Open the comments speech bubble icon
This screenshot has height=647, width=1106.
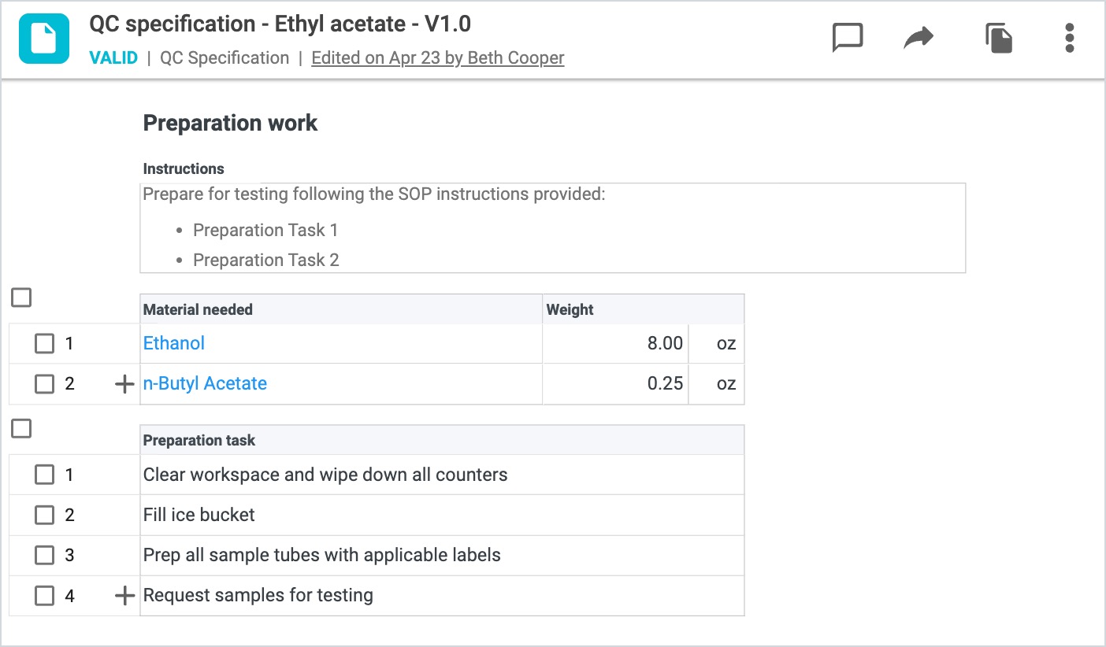point(848,38)
